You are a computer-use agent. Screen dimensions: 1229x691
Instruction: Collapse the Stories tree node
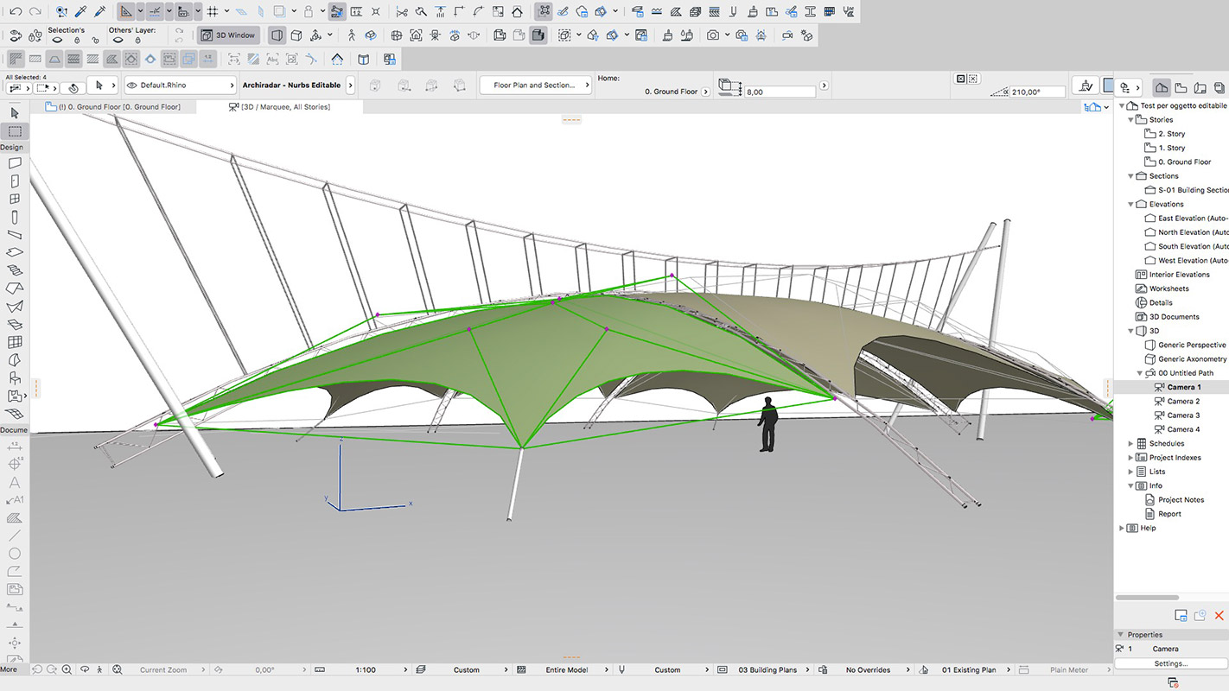pos(1131,120)
